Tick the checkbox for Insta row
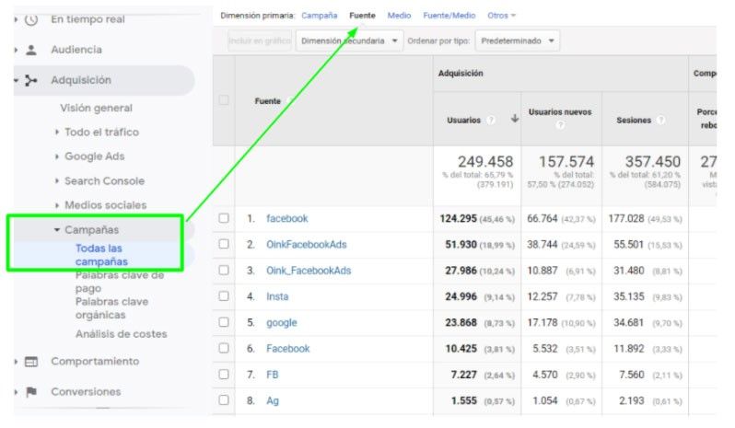735x428 pixels. [x=224, y=296]
